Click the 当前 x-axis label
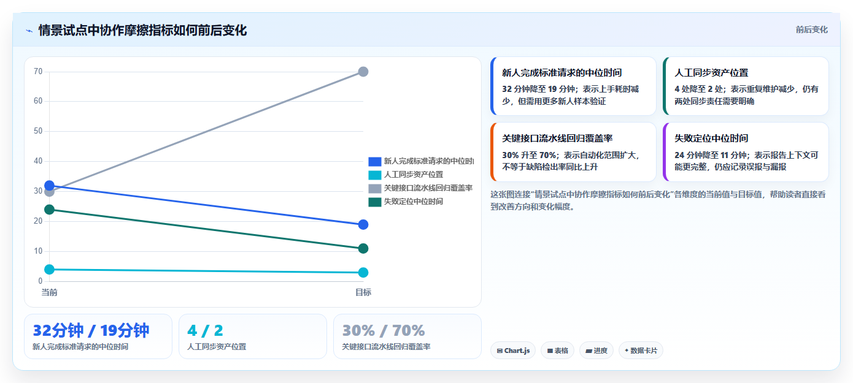 click(49, 292)
